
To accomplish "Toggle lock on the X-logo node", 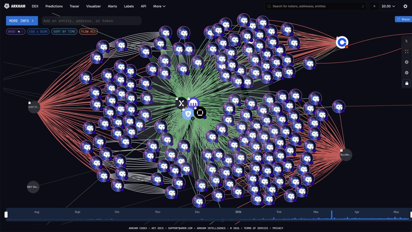I will 178,99.
